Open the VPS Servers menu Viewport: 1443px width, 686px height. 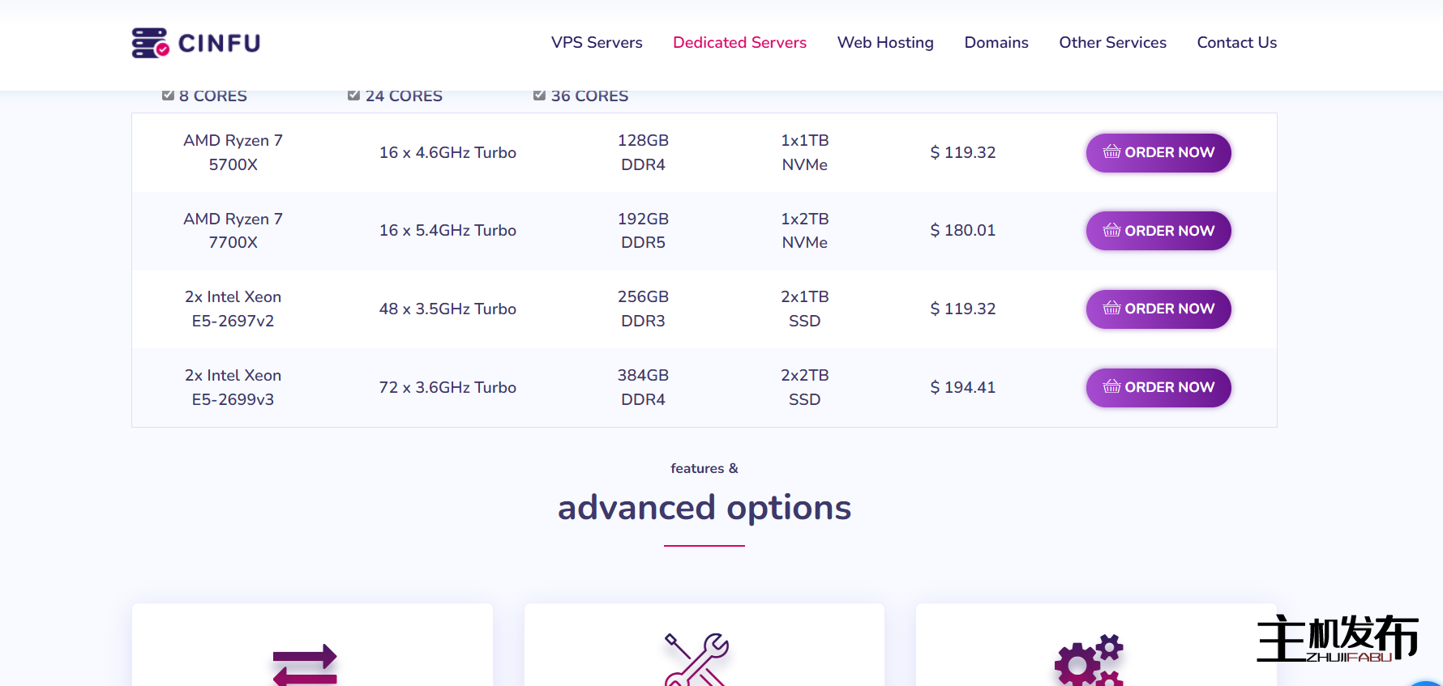coord(597,43)
